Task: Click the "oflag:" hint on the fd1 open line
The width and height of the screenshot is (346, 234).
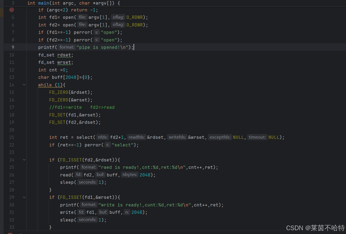Action: (x=119, y=17)
